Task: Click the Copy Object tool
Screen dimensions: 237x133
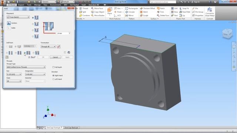Action: pos(98,12)
